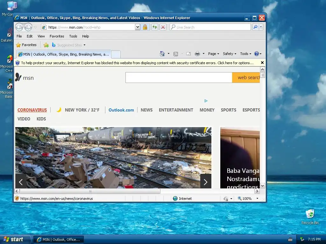The height and width of the screenshot is (244, 326).
Task: Open a new blank tab
Action: (x=116, y=55)
